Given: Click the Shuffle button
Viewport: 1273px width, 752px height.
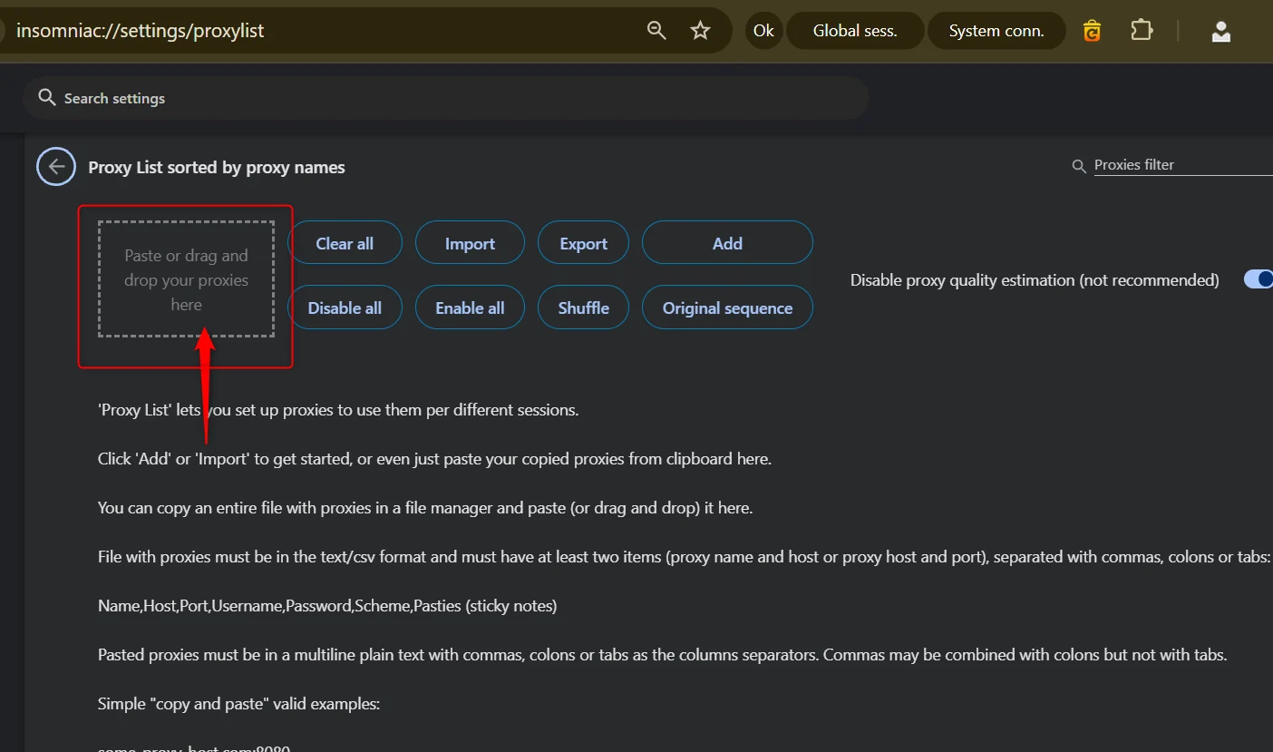Looking at the screenshot, I should coord(583,308).
